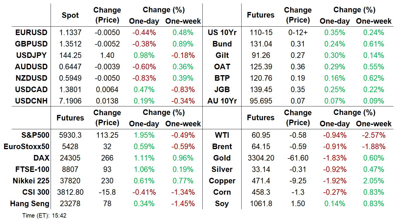Click the Soy futures value 1061.8
Screen dimensions: 396x224
point(261,204)
